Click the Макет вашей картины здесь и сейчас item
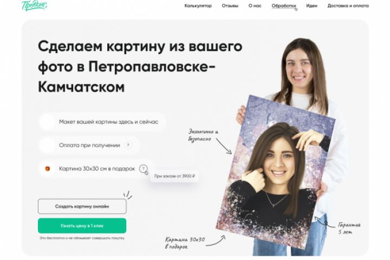The height and width of the screenshot is (260, 390). coord(102,122)
